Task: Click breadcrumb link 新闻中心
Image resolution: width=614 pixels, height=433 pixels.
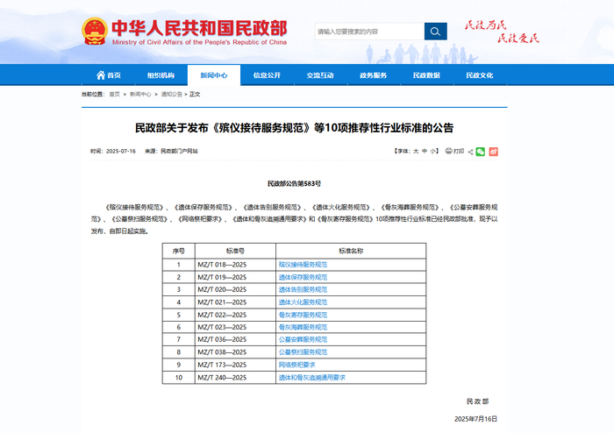Action: [x=140, y=95]
